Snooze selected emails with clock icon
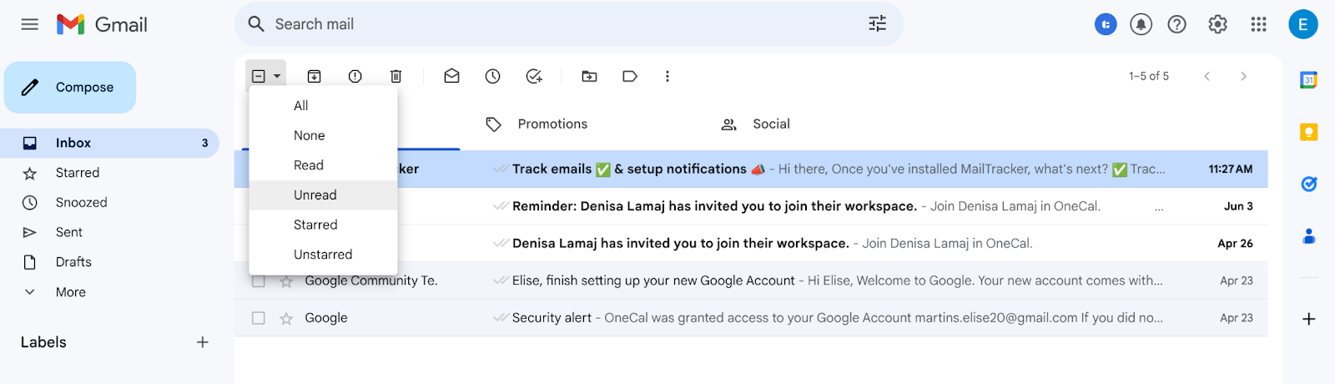1335x384 pixels. click(493, 76)
